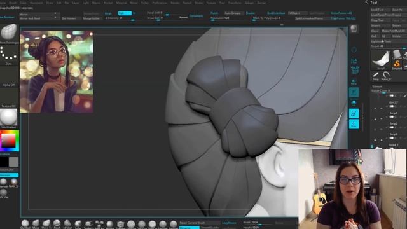Viewport: 407px width, 229px height.
Task: Select the SnakeHook brush
Action: tap(88, 223)
